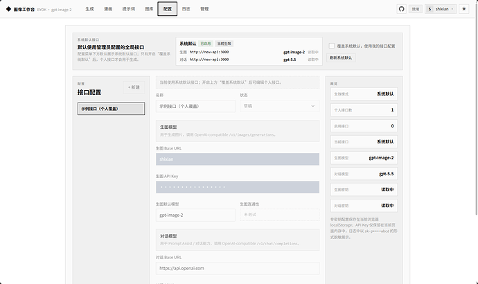Viewport: 478px width, 284px height.
Task: Open the 管理 tab
Action: tap(204, 9)
